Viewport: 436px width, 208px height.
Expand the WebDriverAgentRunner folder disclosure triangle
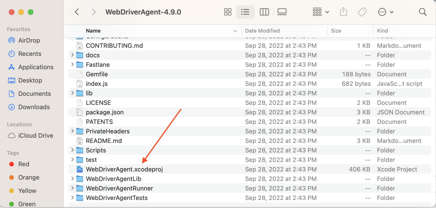[x=72, y=188]
